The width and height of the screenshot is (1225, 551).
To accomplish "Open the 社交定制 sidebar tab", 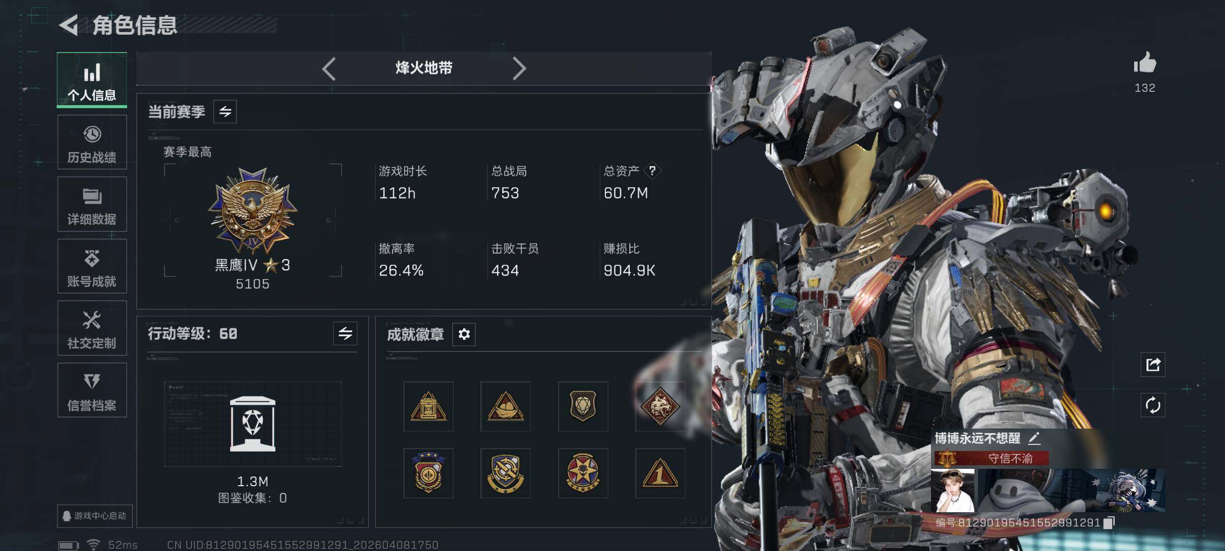I will (x=92, y=328).
